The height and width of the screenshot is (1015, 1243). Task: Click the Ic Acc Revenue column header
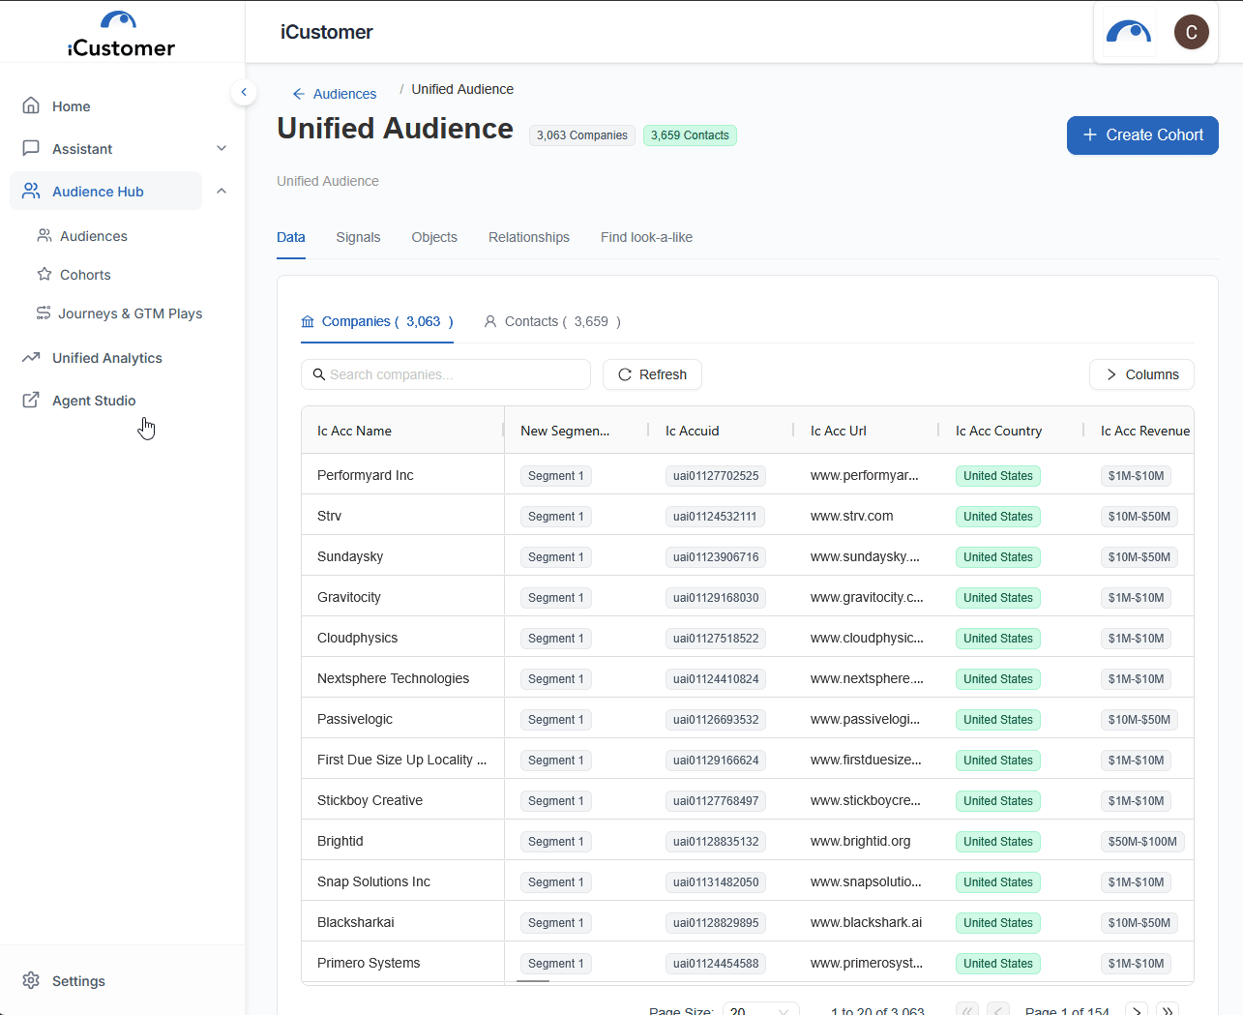(x=1145, y=431)
